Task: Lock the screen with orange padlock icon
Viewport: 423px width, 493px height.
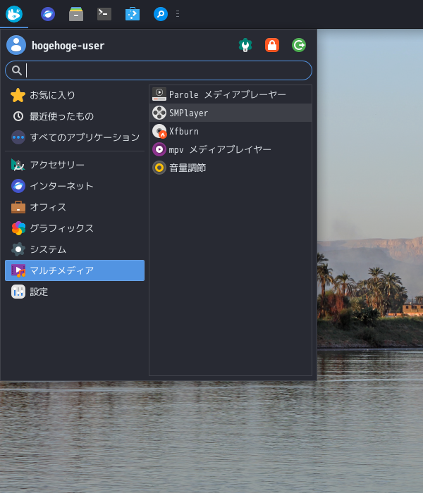Action: pyautogui.click(x=272, y=45)
